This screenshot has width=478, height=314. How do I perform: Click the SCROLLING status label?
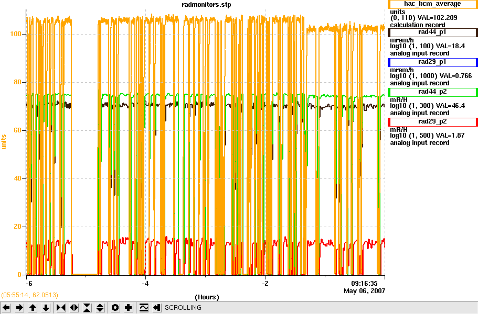[183, 308]
